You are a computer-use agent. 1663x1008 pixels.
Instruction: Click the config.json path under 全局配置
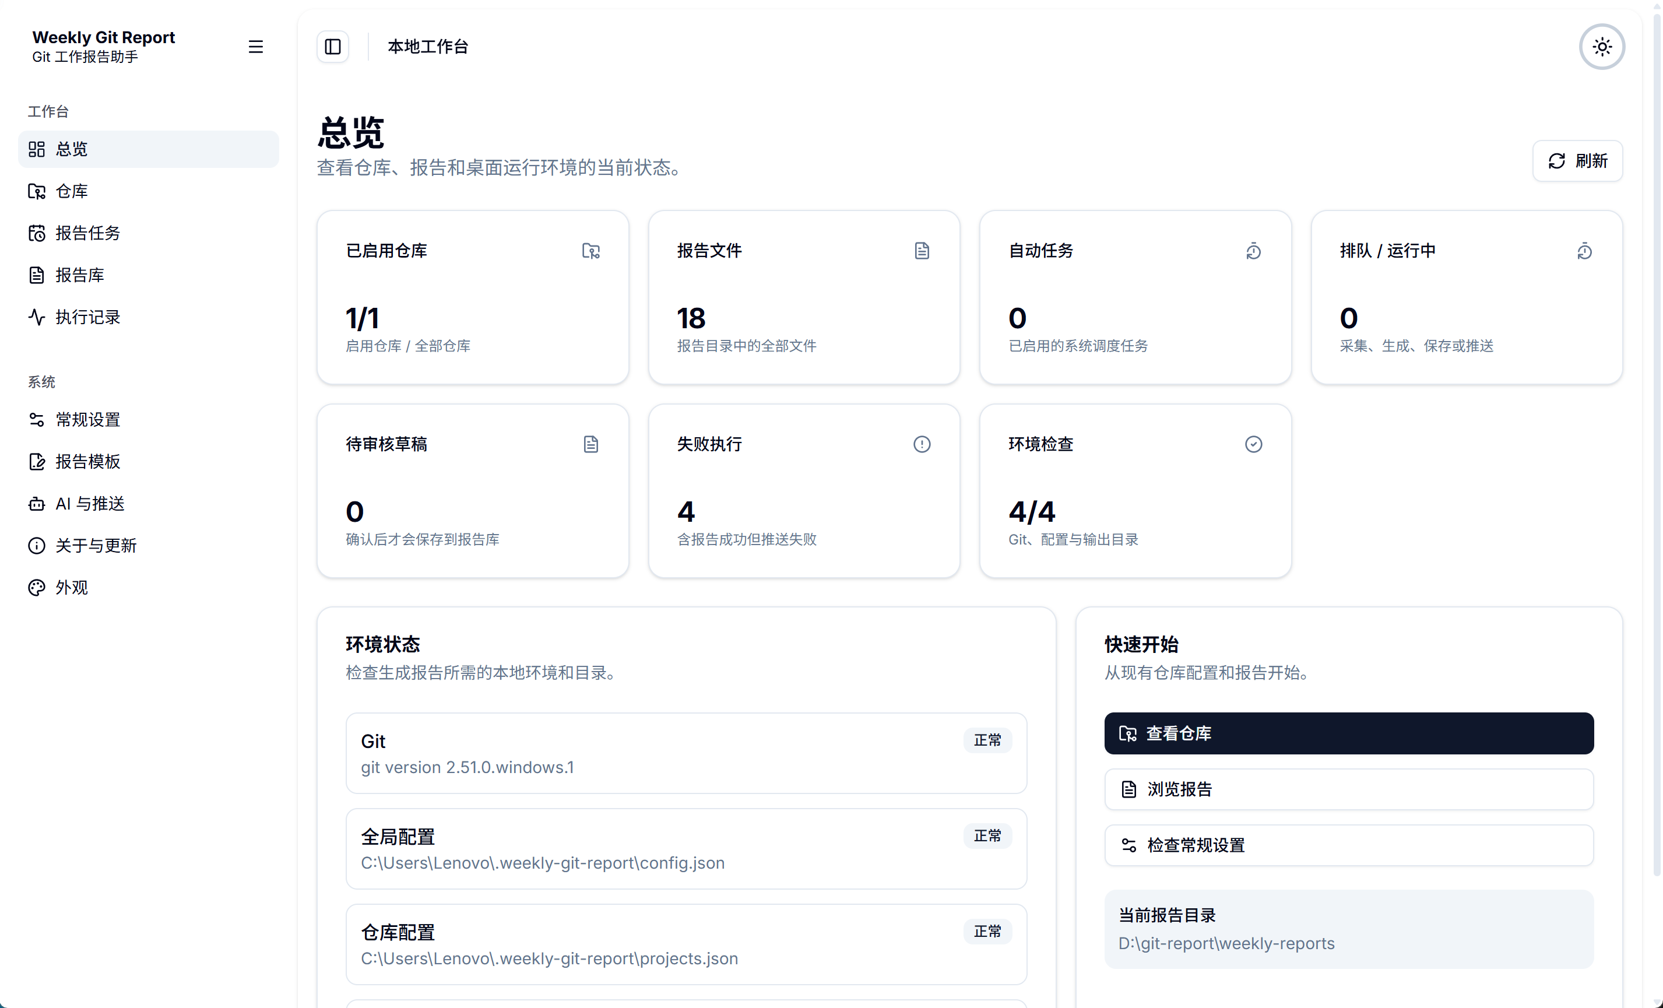pos(543,863)
